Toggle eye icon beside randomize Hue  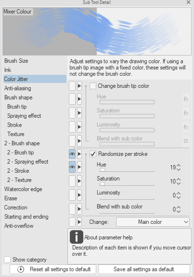click(72, 167)
